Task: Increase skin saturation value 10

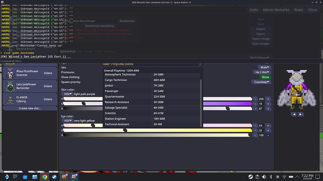Action: [x=268, y=104]
